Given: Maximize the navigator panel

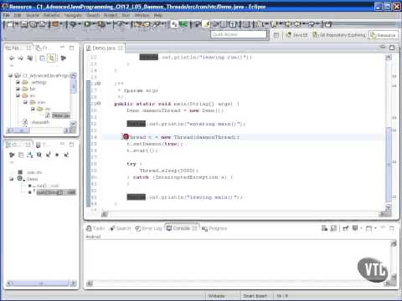Looking at the screenshot, I should 72,48.
